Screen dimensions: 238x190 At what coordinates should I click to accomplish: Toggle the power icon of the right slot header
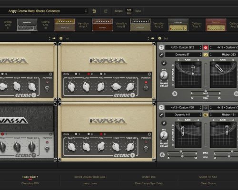coord(160,38)
